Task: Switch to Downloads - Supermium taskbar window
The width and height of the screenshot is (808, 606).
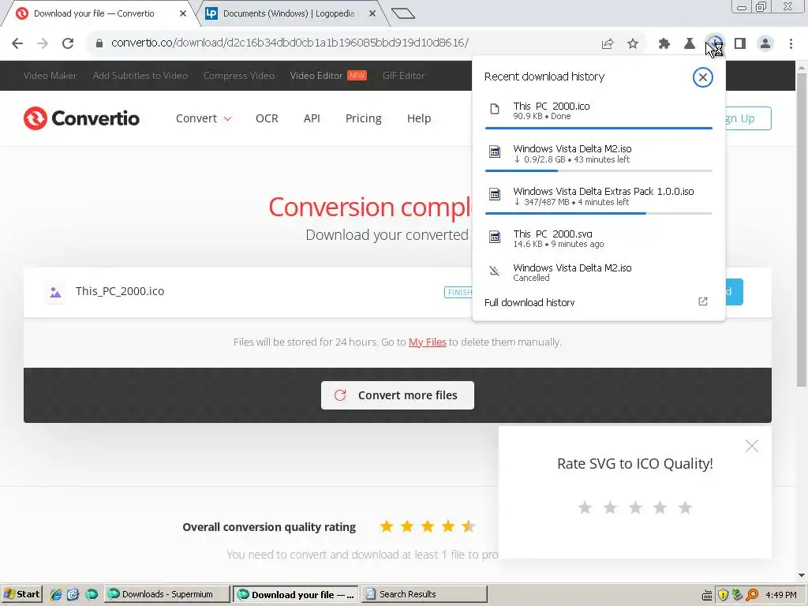Action: pyautogui.click(x=167, y=594)
